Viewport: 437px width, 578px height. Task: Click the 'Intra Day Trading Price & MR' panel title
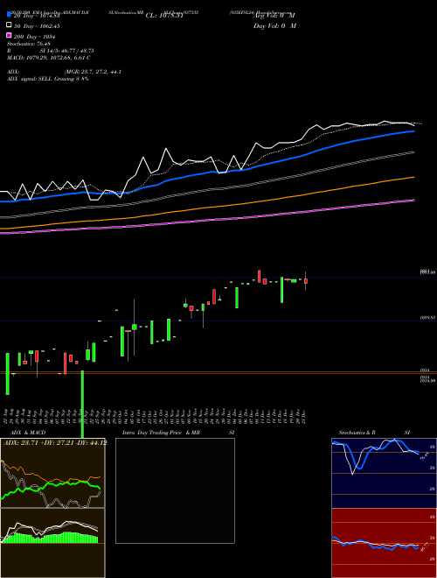click(x=161, y=433)
